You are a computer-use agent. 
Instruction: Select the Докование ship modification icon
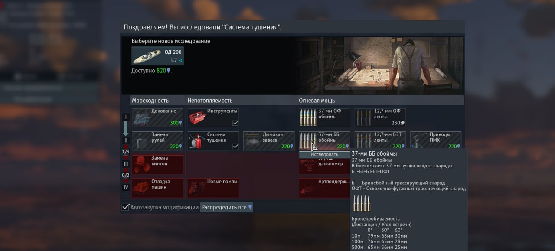click(x=157, y=117)
